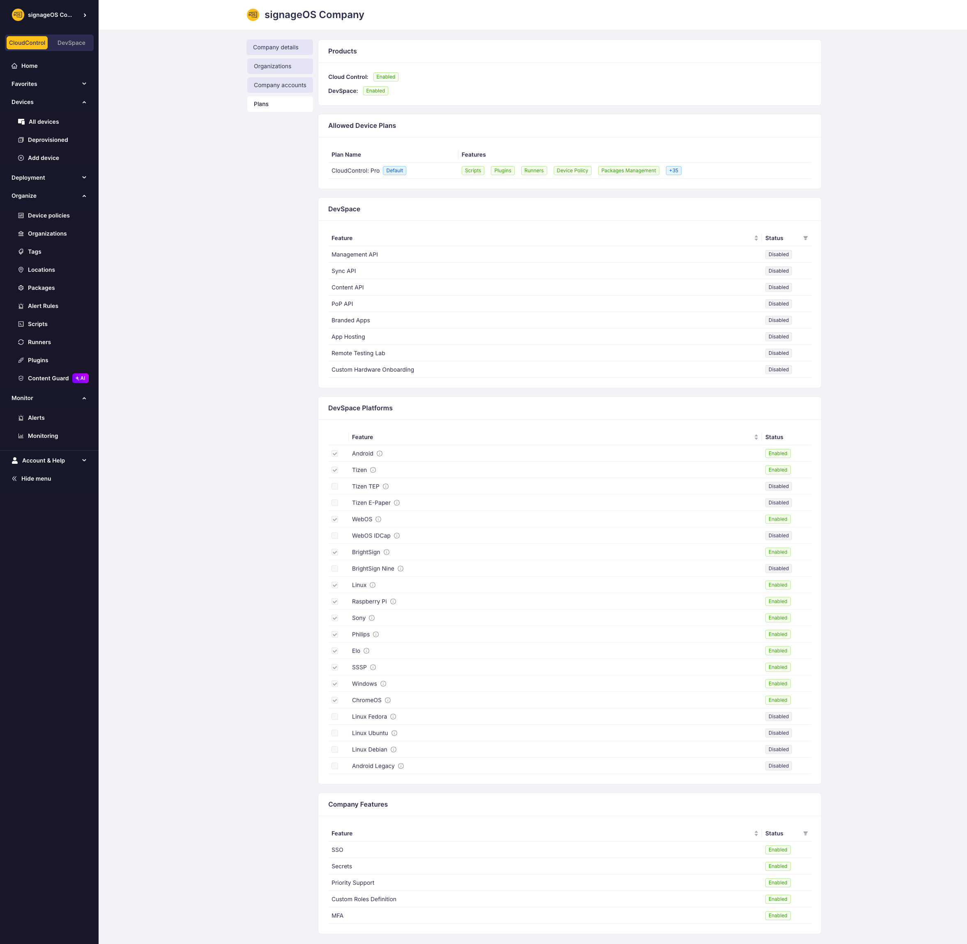Click Hide menu at sidebar bottom

tap(36, 479)
